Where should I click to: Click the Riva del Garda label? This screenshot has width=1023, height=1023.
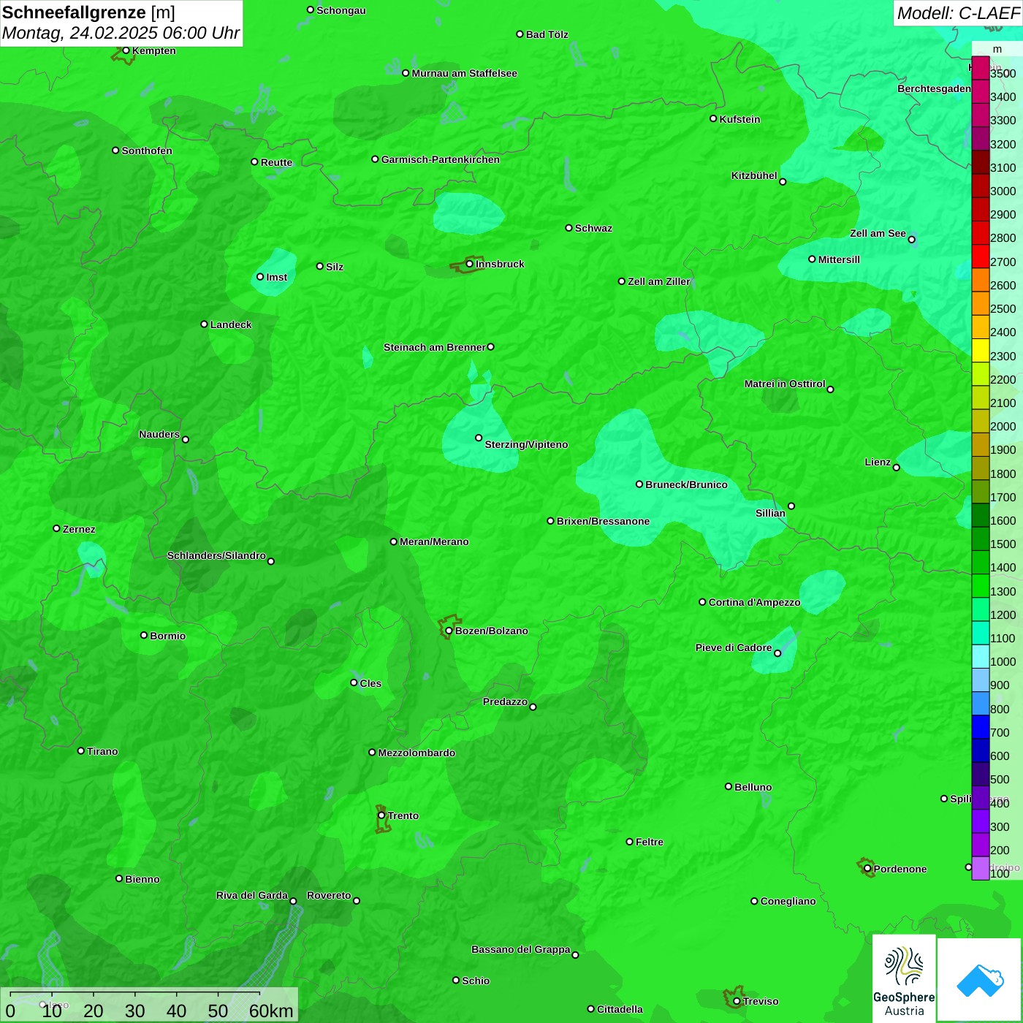pyautogui.click(x=252, y=895)
